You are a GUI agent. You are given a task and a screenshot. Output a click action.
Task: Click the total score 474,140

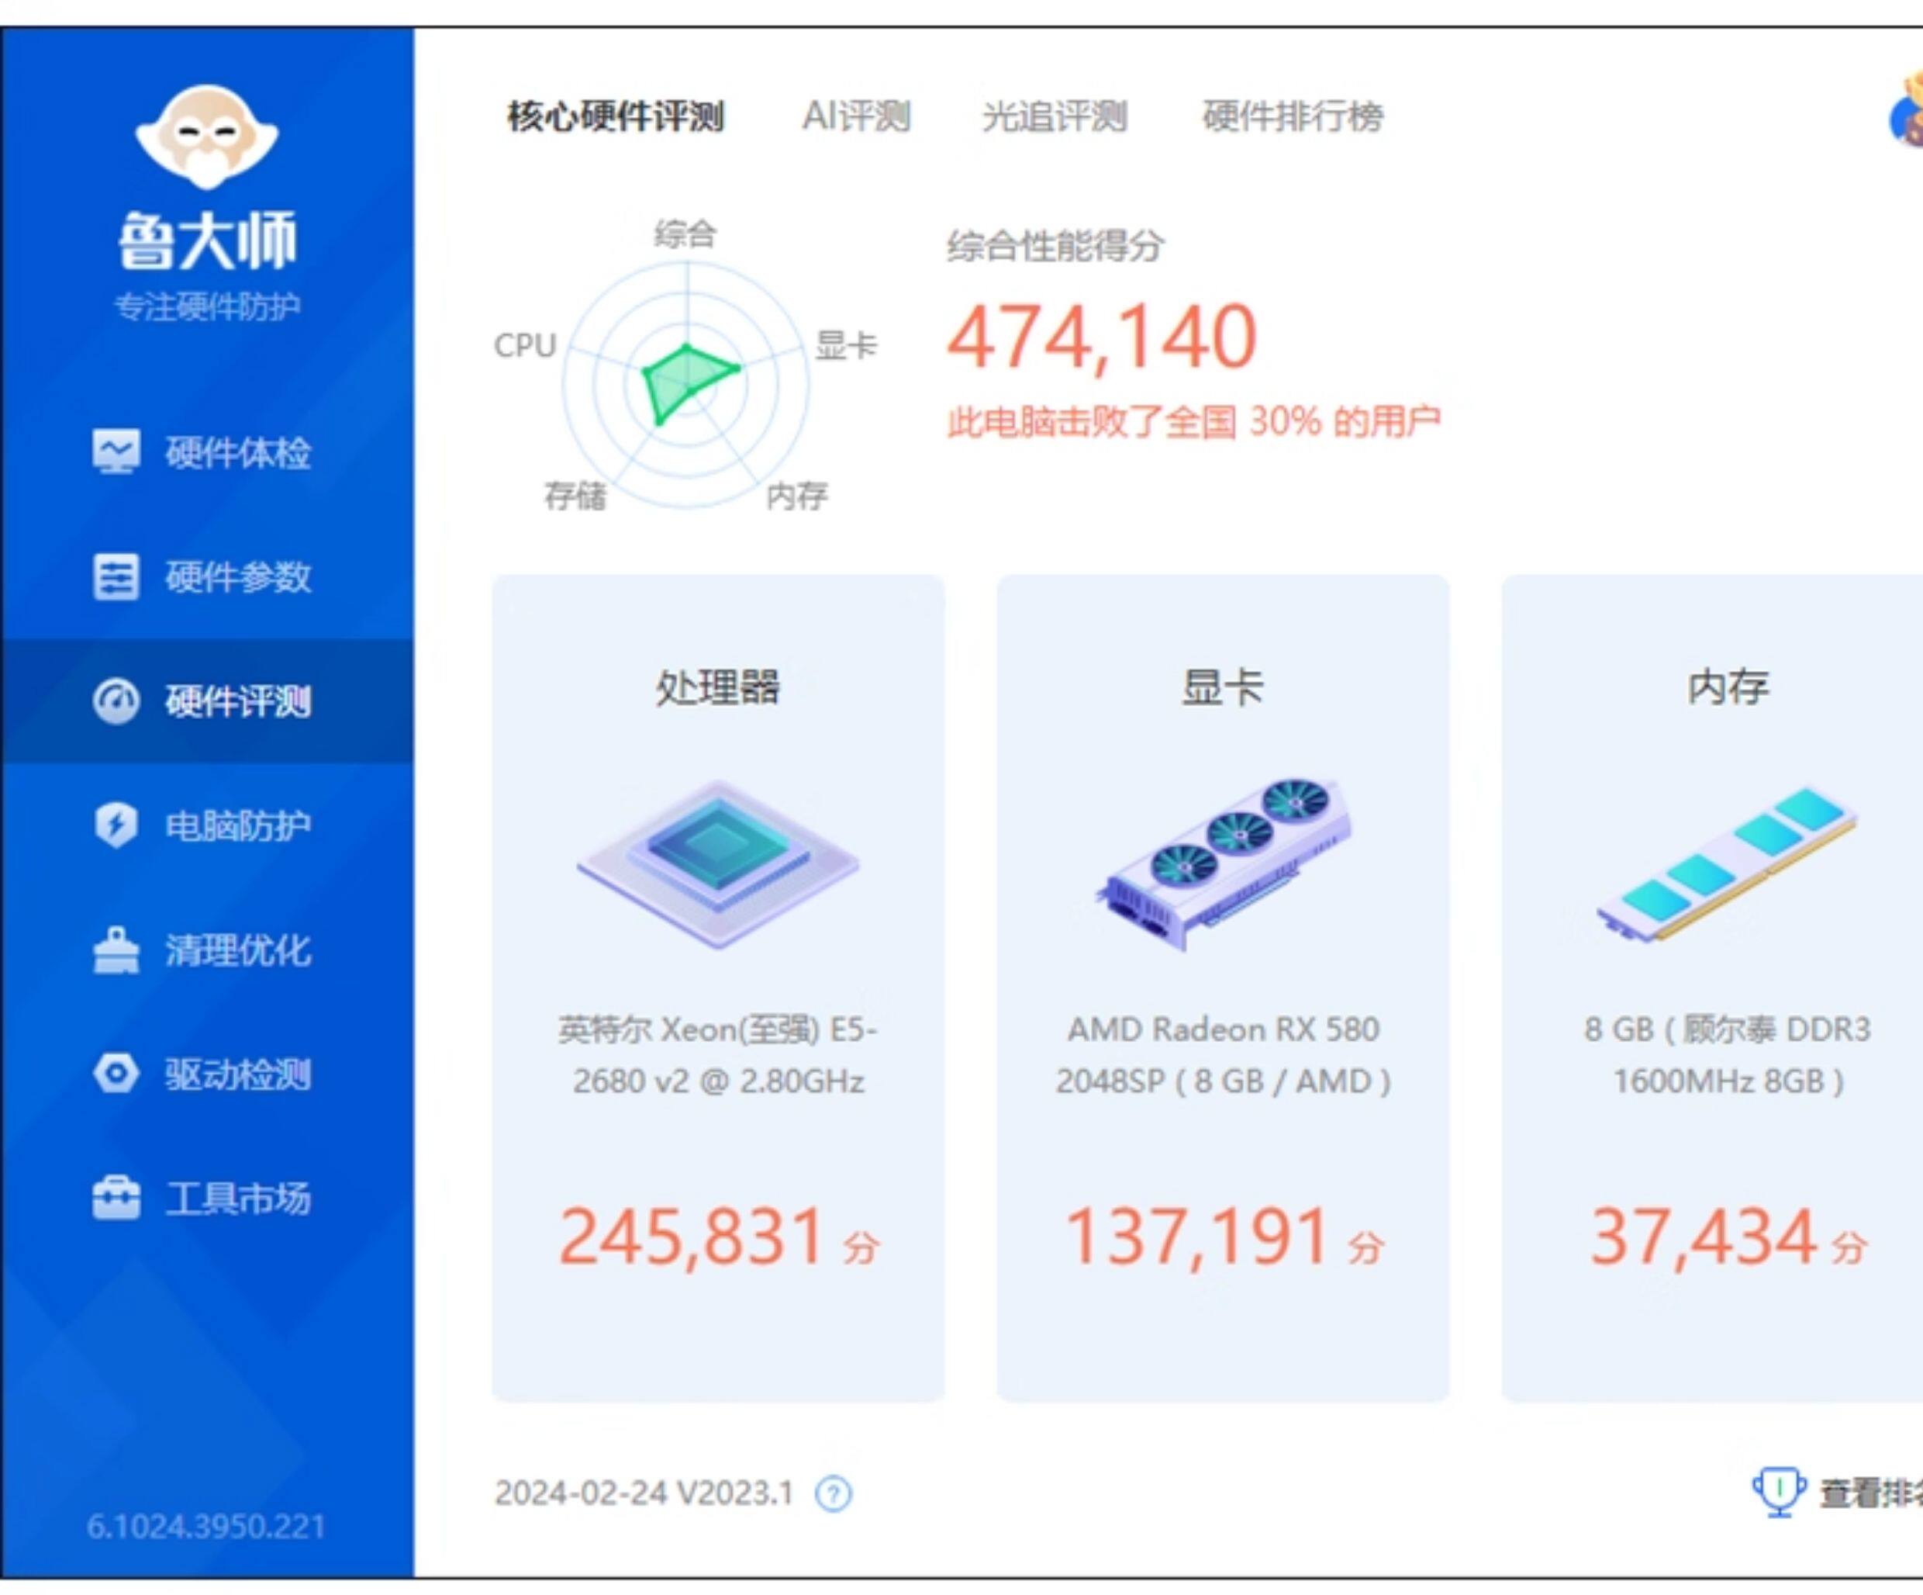(x=1102, y=337)
